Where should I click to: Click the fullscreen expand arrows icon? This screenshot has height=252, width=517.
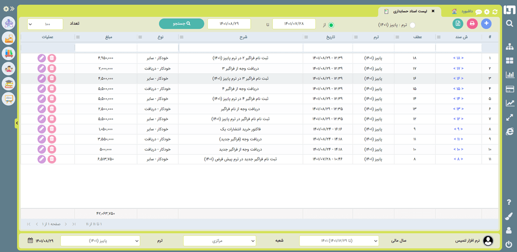point(510,117)
